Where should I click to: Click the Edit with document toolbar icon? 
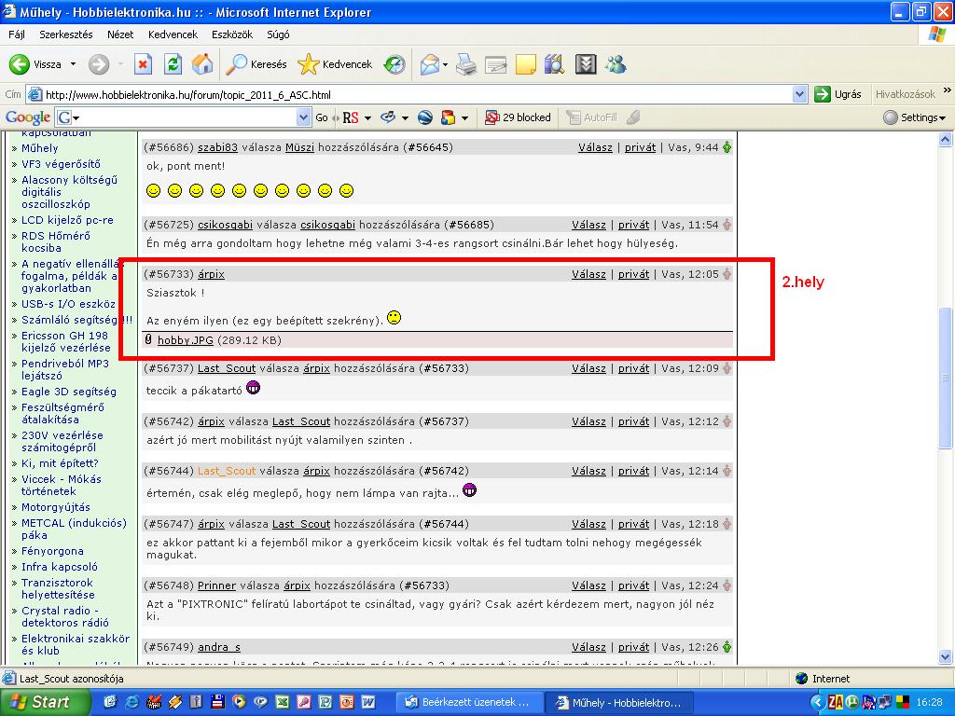[x=496, y=64]
